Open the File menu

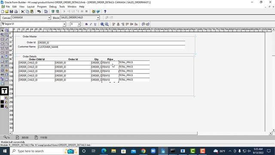[x=8, y=7]
